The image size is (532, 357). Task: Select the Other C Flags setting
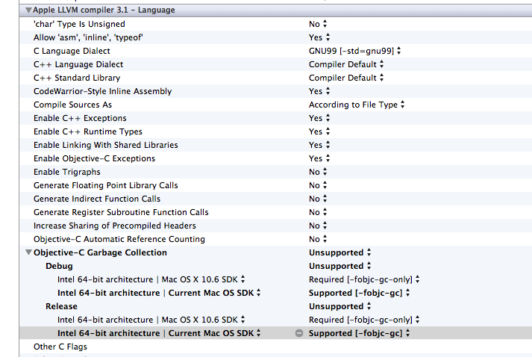coord(60,347)
